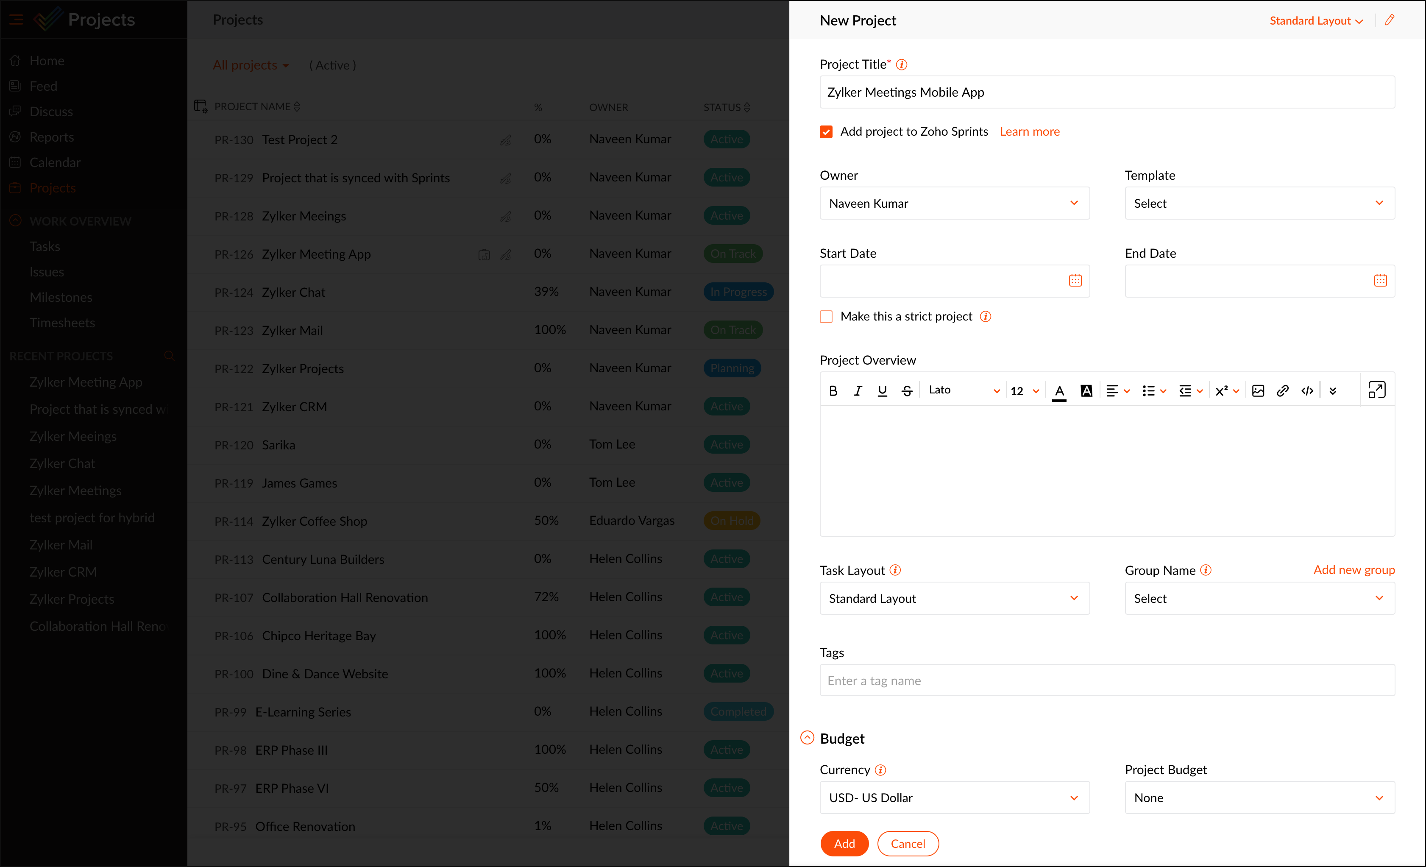Click the Add button
This screenshot has width=1426, height=867.
(x=844, y=843)
